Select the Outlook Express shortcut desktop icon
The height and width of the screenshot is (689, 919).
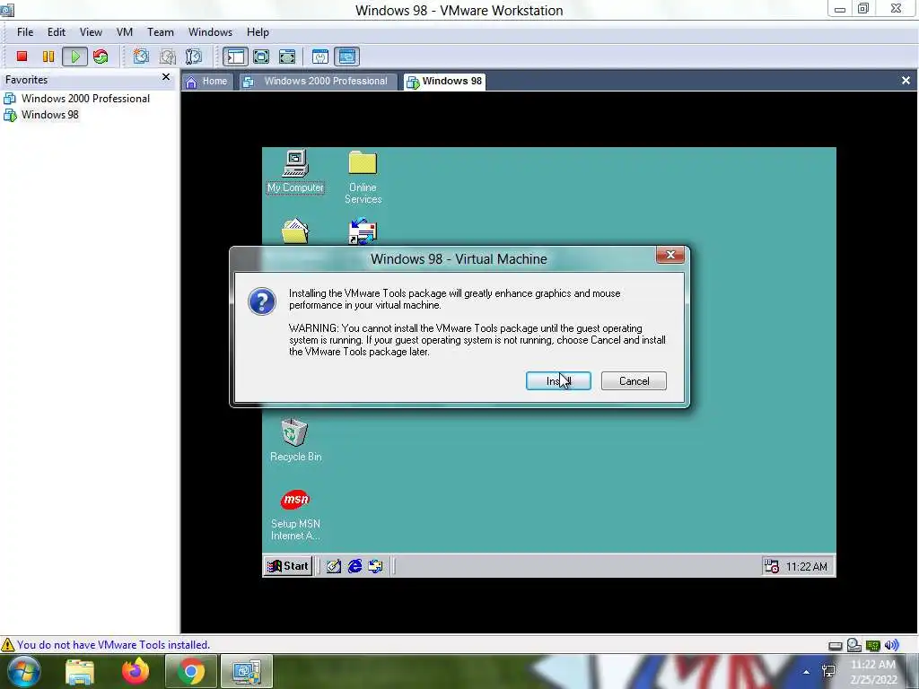tap(363, 231)
